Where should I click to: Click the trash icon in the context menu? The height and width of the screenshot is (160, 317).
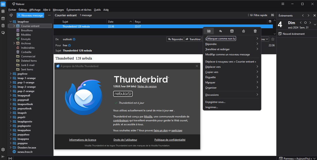click(x=255, y=31)
